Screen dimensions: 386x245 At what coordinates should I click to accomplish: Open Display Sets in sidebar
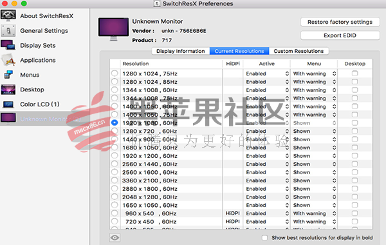(38, 45)
